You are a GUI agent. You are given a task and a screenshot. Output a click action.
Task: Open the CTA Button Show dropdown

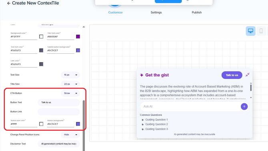click(70, 93)
